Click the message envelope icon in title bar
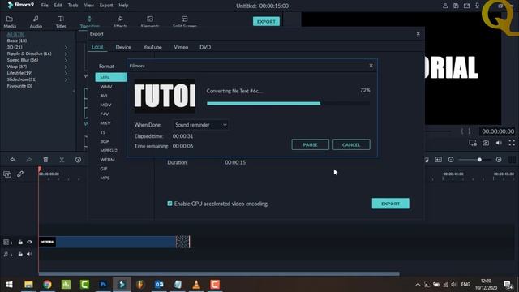Screen dimensions: 519x292 coord(467,6)
